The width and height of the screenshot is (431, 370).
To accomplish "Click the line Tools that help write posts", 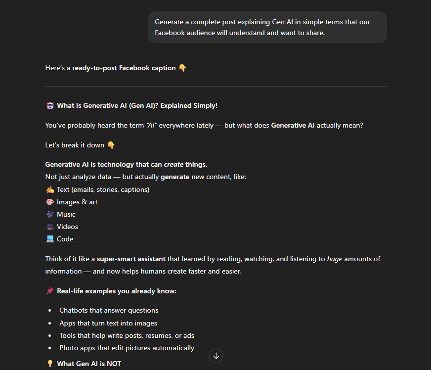I will pyautogui.click(x=127, y=335).
